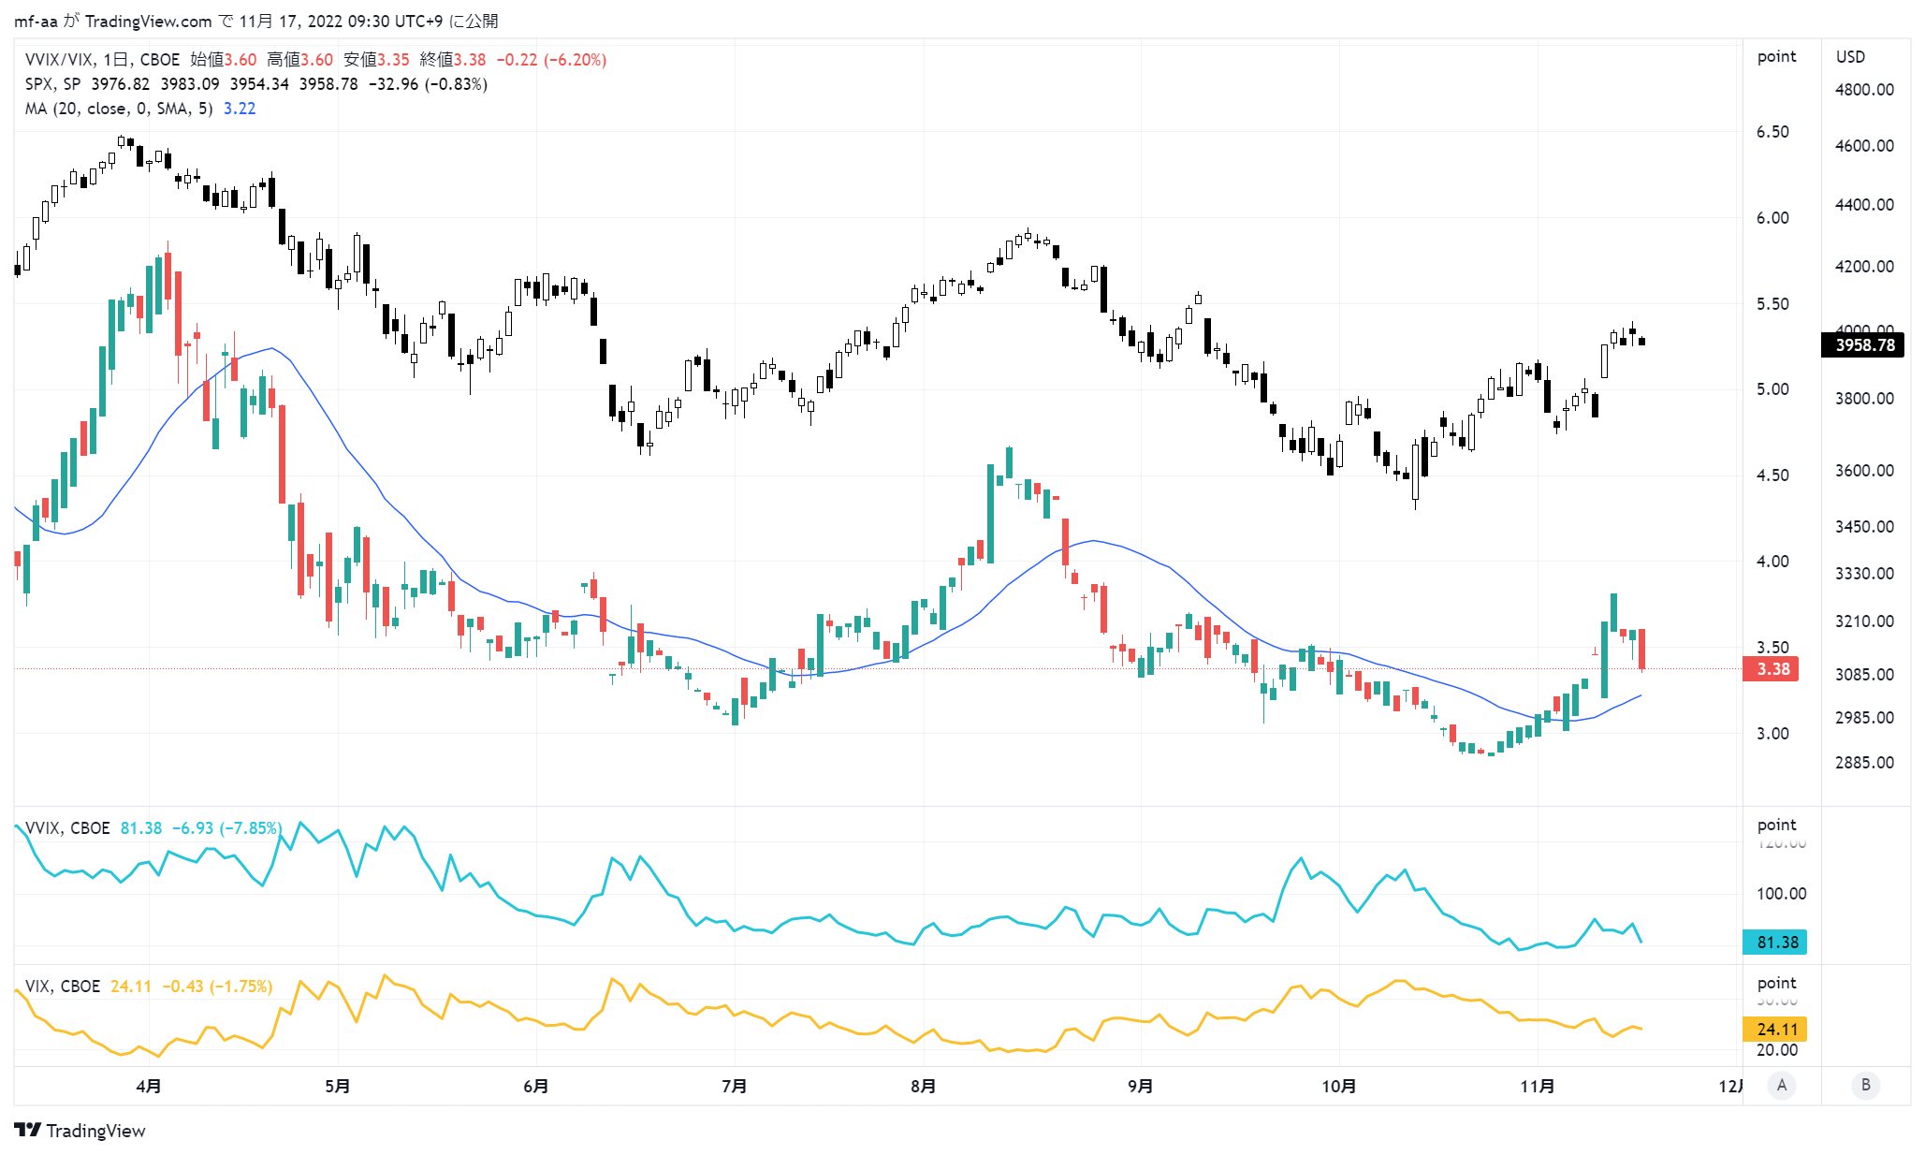Click the 3600.00 price scale value

point(1864,471)
